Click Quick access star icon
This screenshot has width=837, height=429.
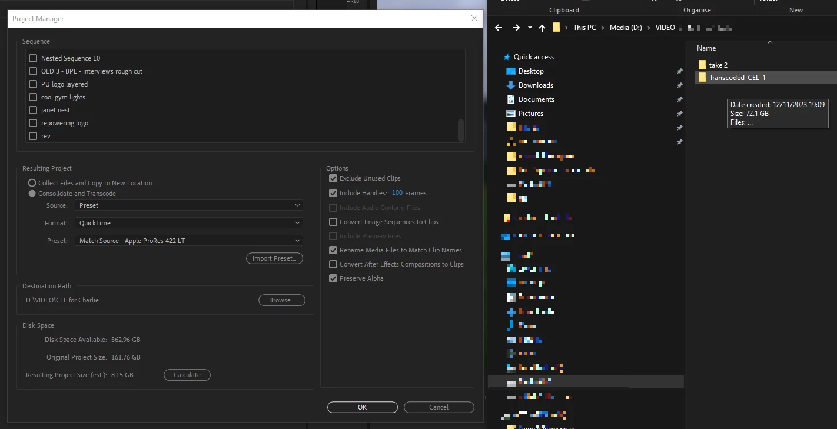tap(506, 57)
